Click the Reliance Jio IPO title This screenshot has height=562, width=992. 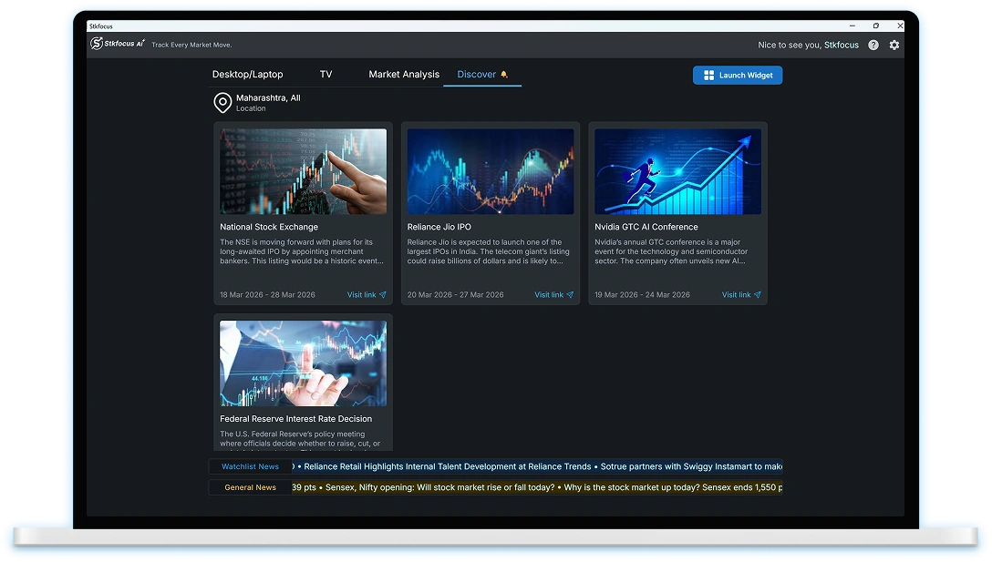[439, 227]
